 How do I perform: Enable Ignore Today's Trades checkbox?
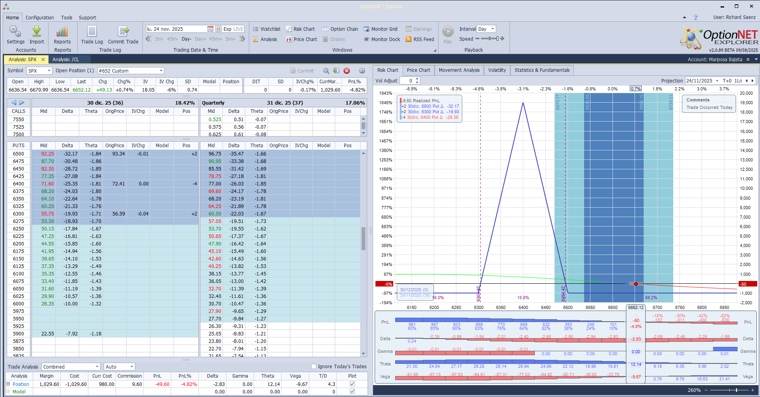314,367
